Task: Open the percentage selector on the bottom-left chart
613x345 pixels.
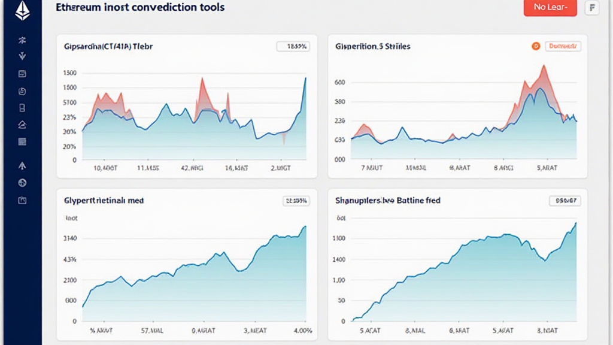Action: pyautogui.click(x=296, y=201)
